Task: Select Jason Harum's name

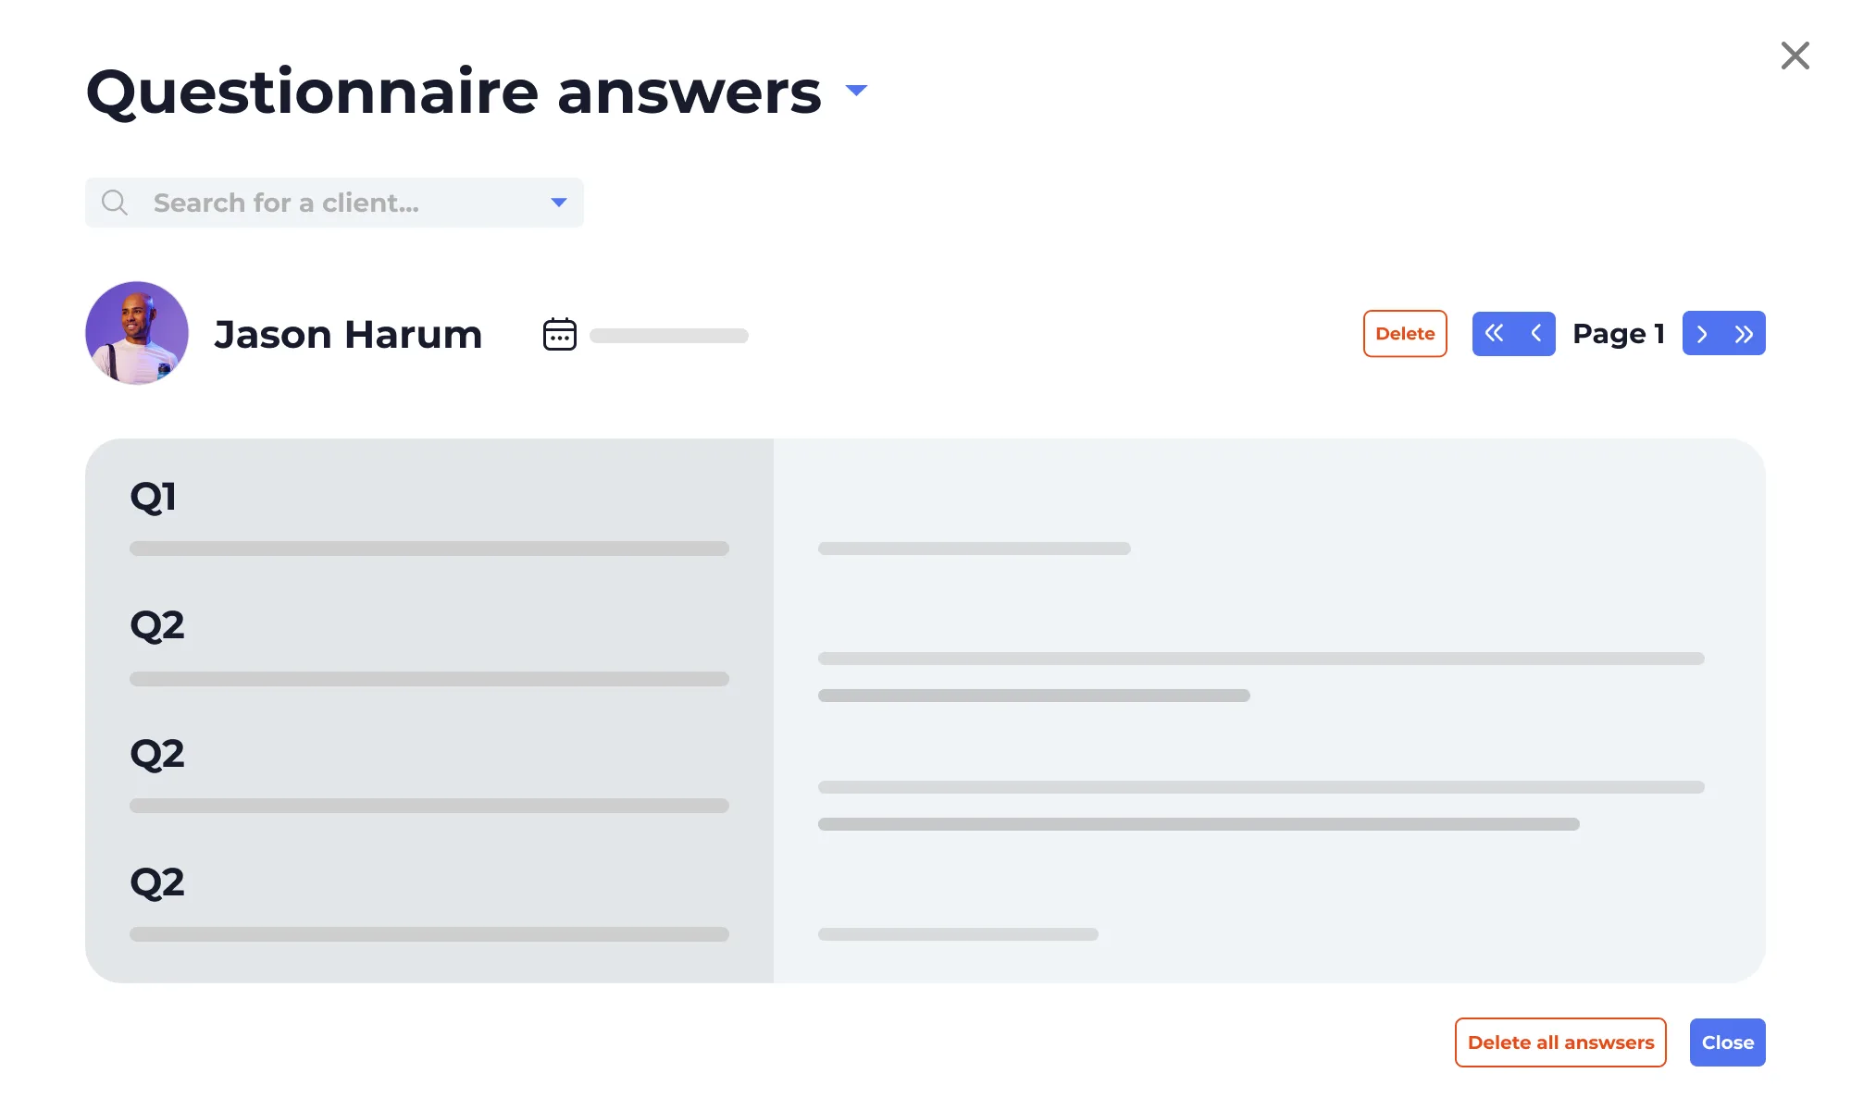Action: click(347, 333)
